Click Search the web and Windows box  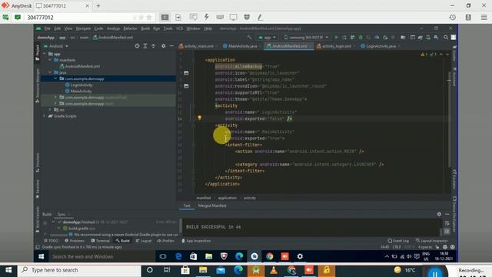pos(102,256)
